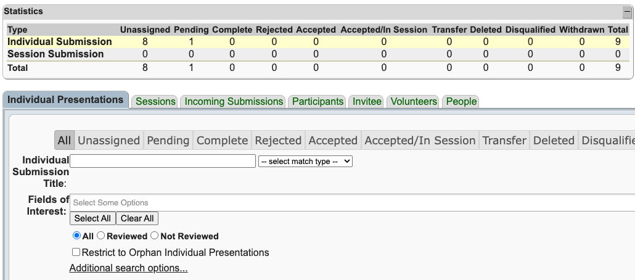Image resolution: width=635 pixels, height=280 pixels.
Task: Open the Fields of Interest options list
Action: coord(351,203)
